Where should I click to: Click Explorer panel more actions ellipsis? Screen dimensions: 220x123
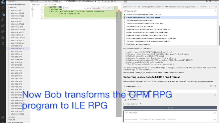27,1
